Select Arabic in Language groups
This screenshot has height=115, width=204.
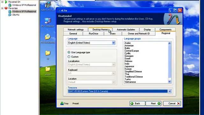pyautogui.click(x=127, y=43)
